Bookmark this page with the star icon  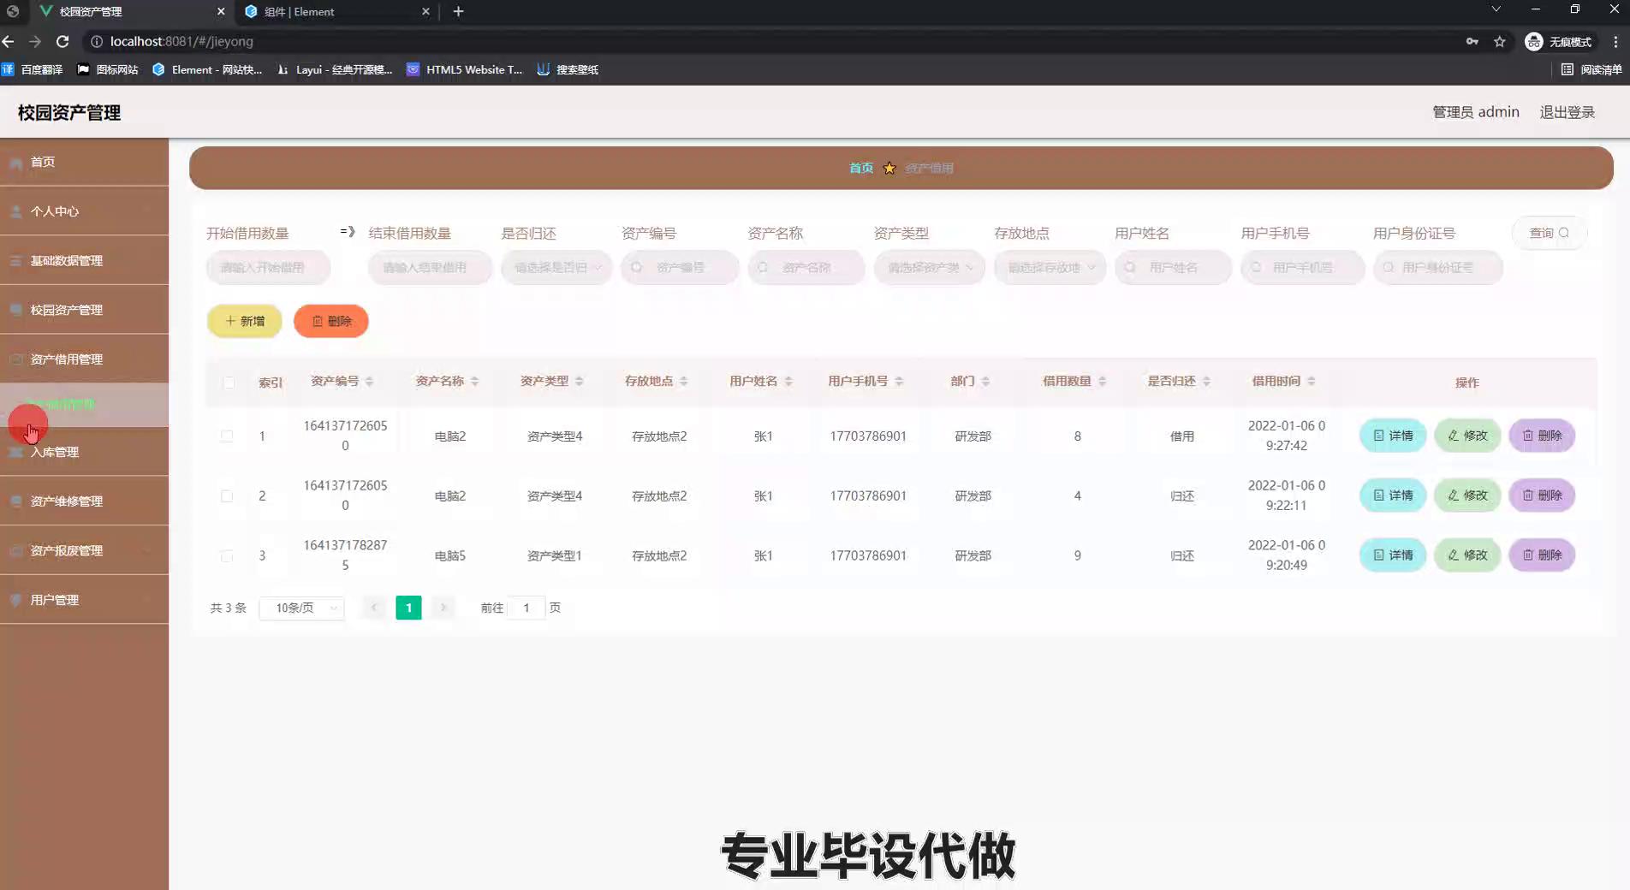pos(1499,41)
